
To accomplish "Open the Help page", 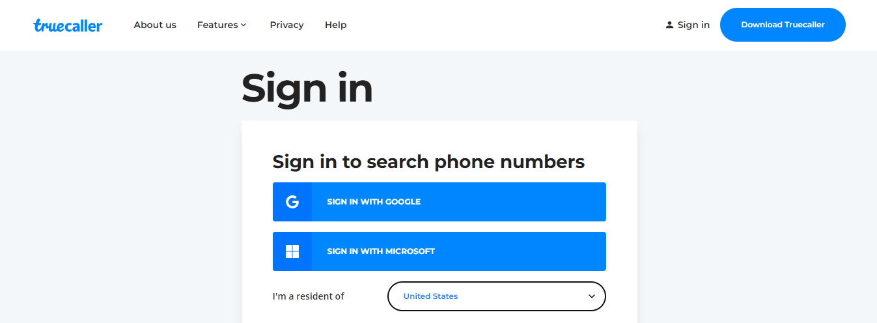I will (335, 25).
